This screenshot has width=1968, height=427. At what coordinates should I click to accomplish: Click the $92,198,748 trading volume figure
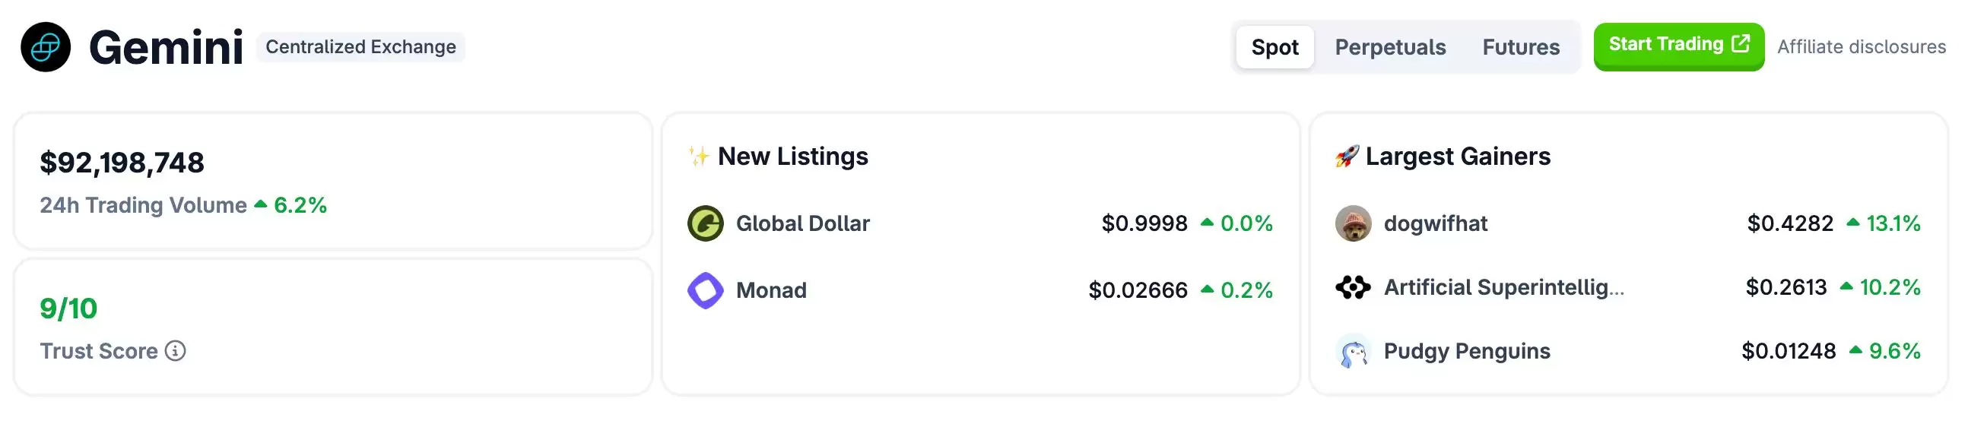coord(122,163)
